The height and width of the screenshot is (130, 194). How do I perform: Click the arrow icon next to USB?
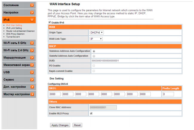tap(32, 72)
